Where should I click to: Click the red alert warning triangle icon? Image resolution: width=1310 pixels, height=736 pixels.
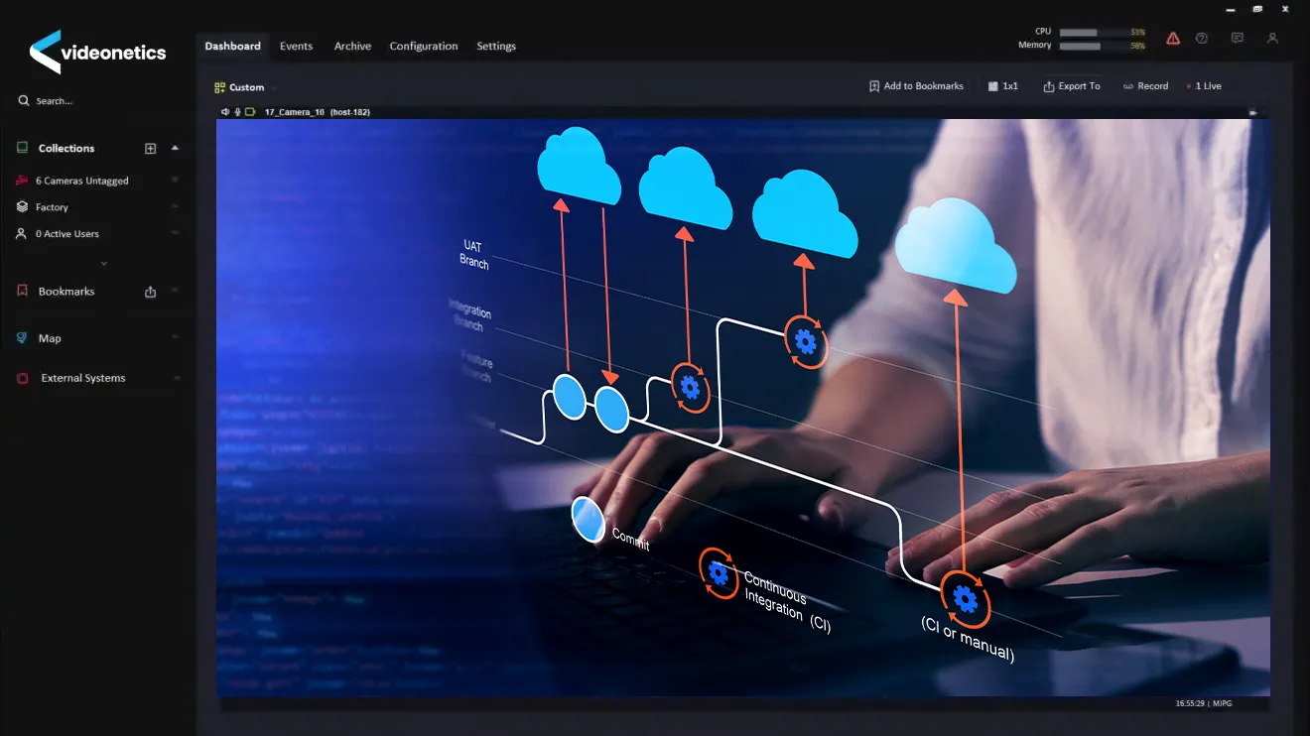[x=1173, y=39]
